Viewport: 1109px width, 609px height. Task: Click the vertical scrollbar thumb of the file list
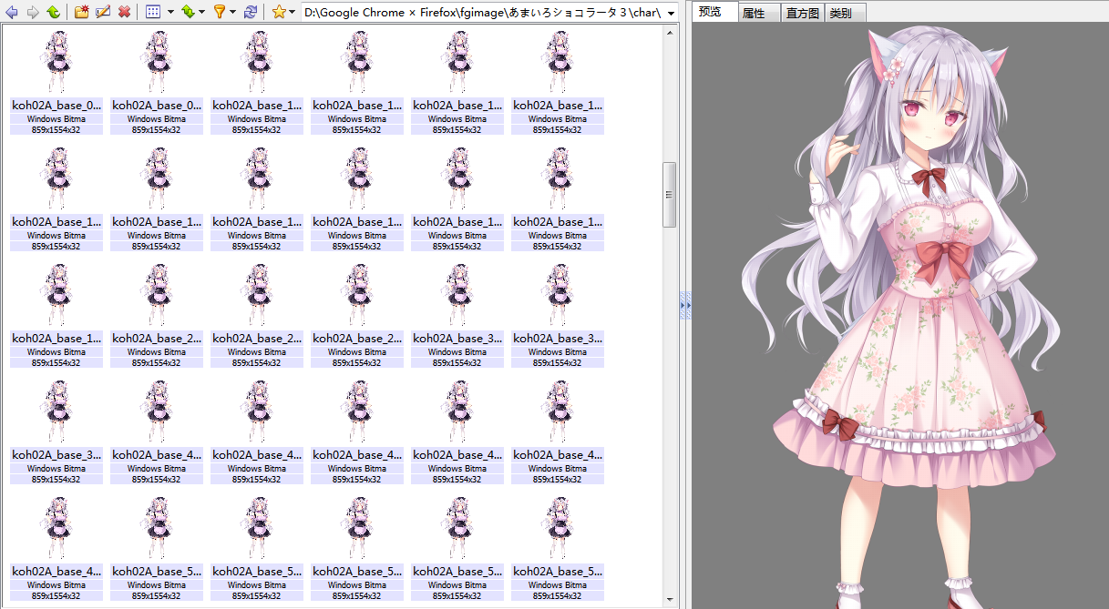tap(670, 195)
